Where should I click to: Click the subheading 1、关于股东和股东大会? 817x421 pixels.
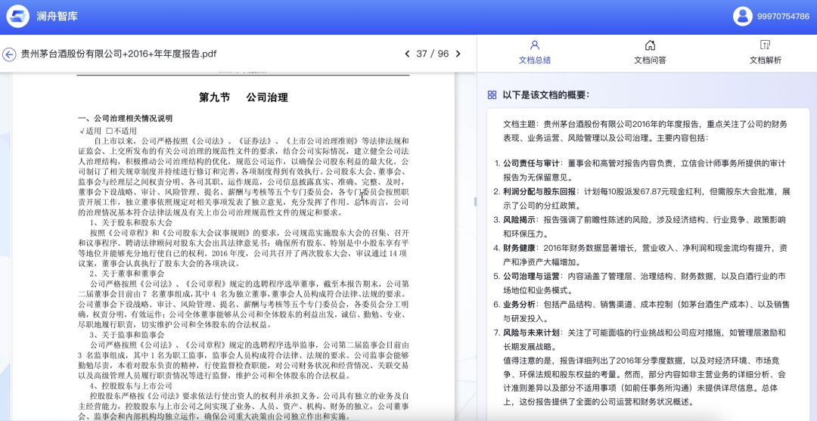pos(131,222)
